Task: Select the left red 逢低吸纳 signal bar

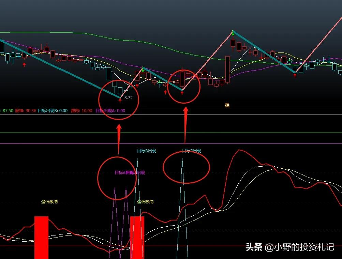Action: [x=41, y=237]
